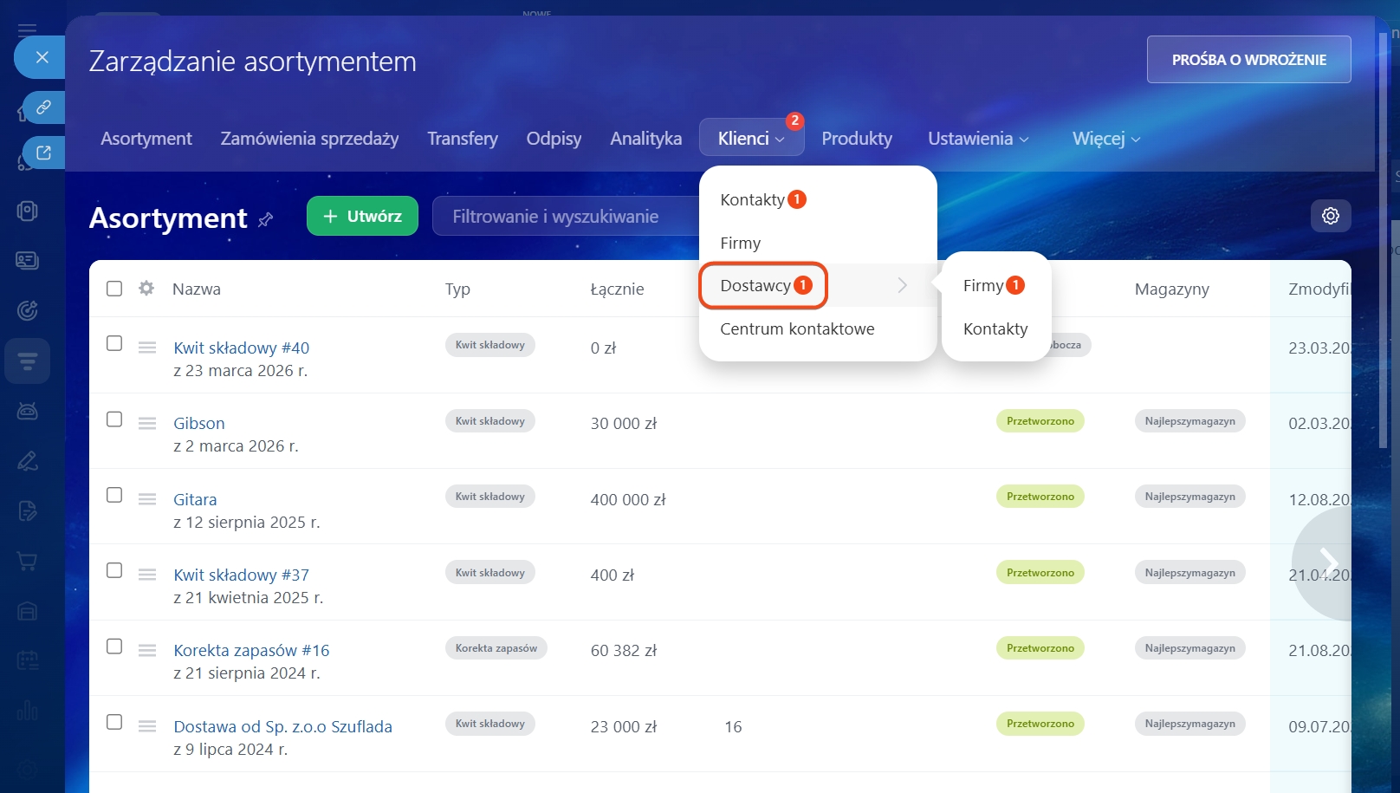Open grid settings gear next to Nazwa
Screen dimensions: 1400x793
[x=146, y=288]
